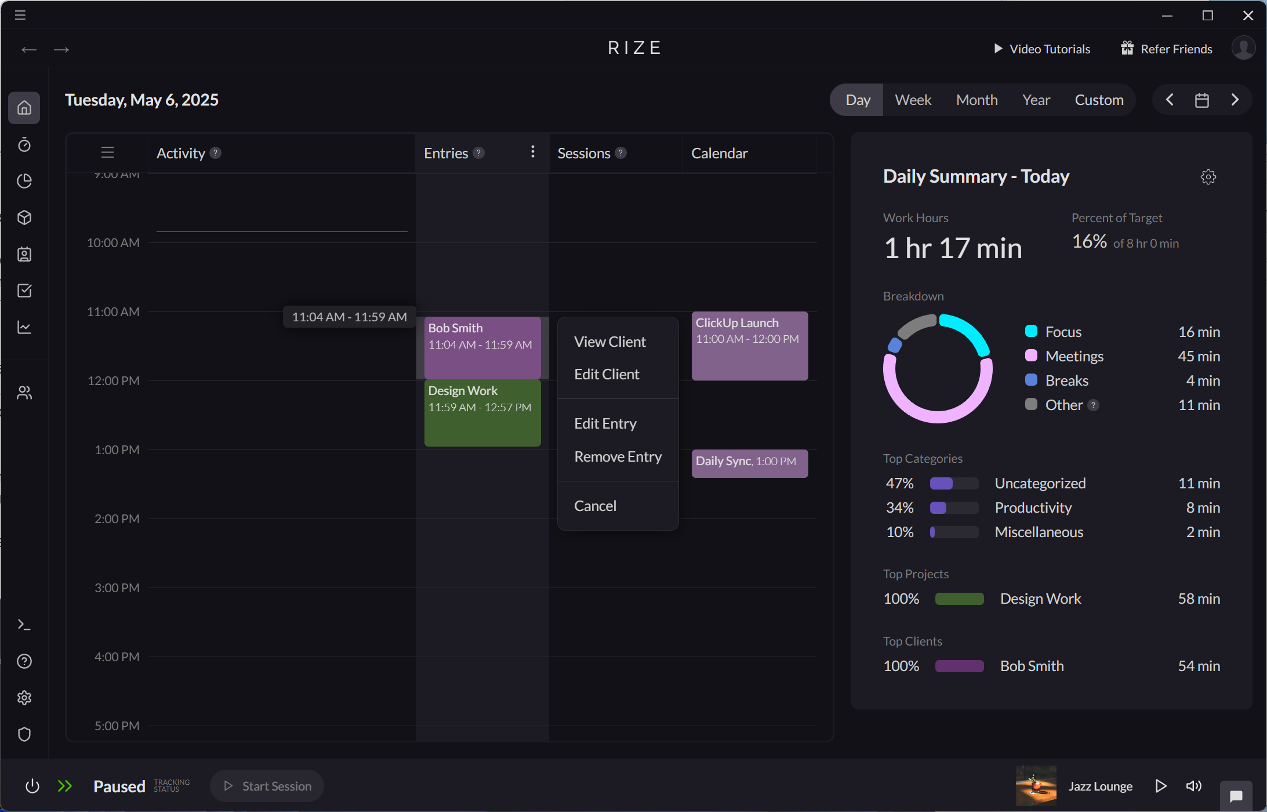Open the terminal icon near sidebar bottom

(x=24, y=624)
